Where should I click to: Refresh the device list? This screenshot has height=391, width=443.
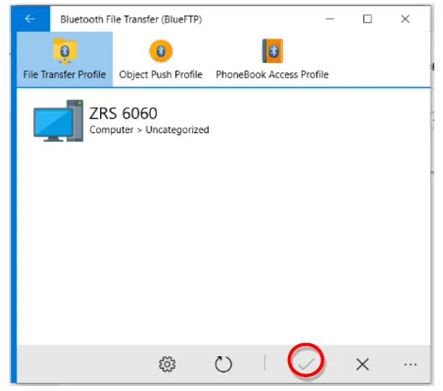(223, 364)
